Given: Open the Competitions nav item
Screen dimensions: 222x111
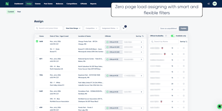Looking at the screenshot, I should (x=72, y=4).
